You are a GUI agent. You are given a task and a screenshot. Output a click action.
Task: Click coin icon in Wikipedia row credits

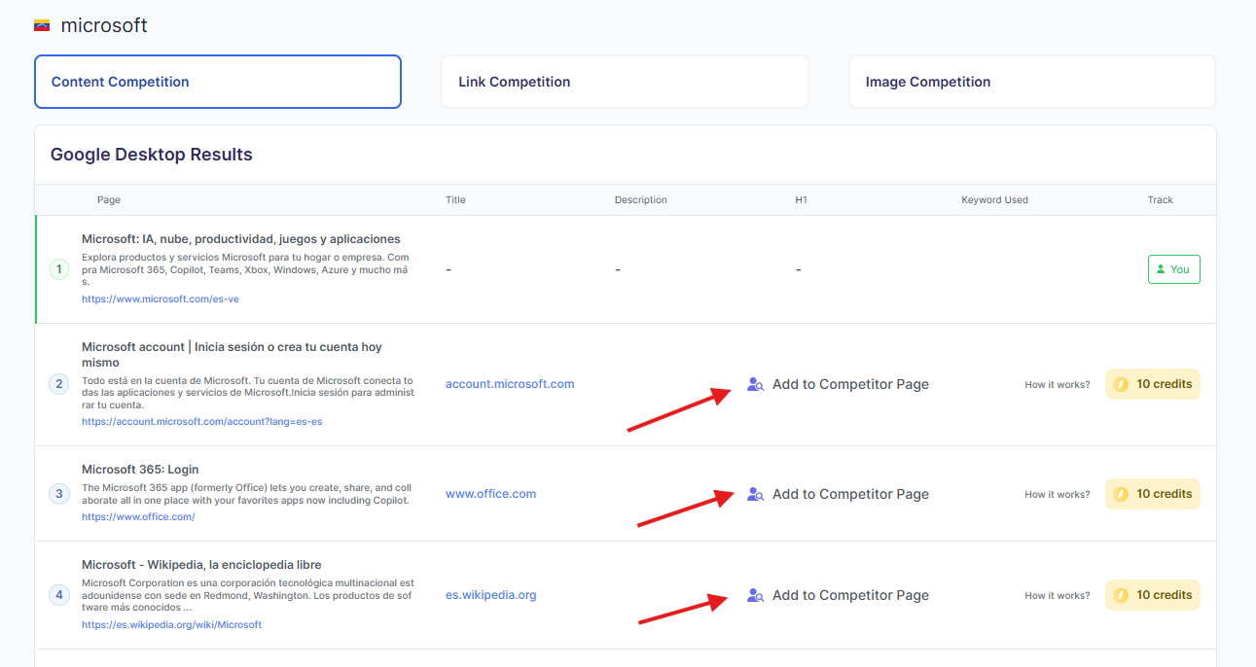click(x=1121, y=595)
